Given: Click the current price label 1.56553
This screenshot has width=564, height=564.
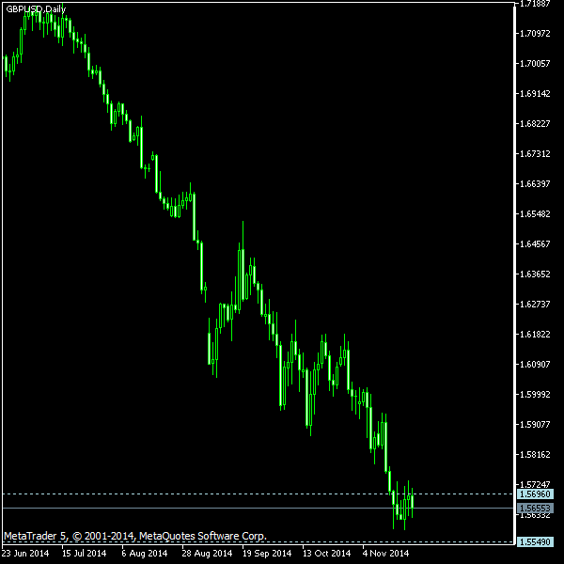Looking at the screenshot, I should tap(535, 508).
